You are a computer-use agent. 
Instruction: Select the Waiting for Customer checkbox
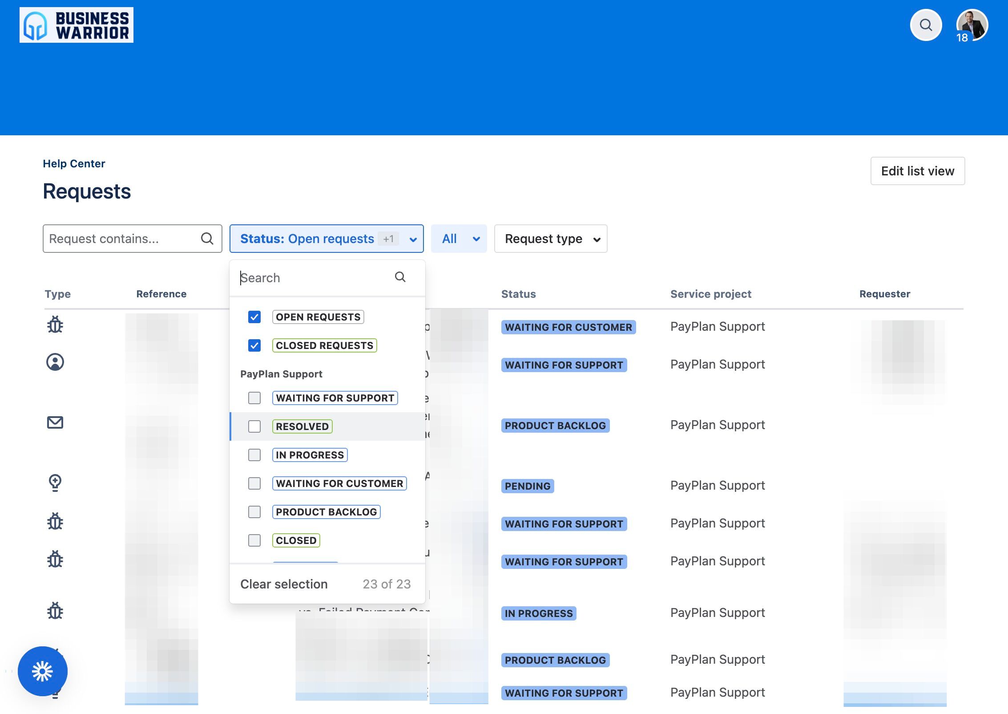coord(254,483)
